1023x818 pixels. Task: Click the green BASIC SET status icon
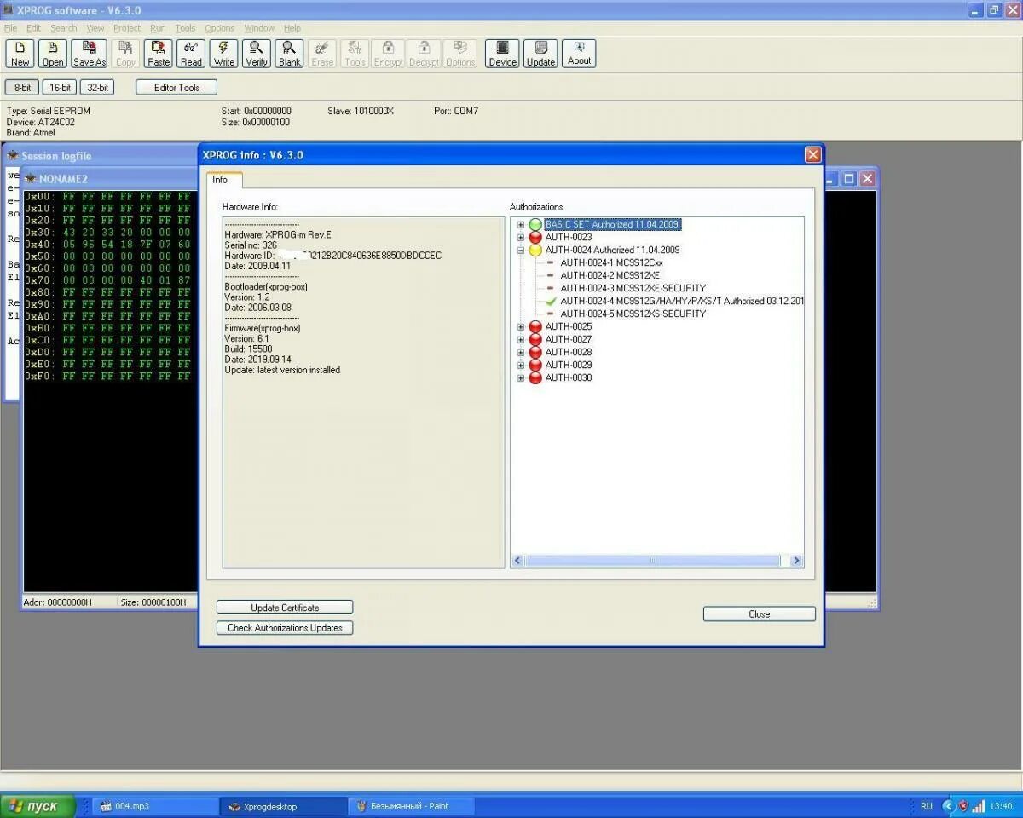pyautogui.click(x=535, y=224)
